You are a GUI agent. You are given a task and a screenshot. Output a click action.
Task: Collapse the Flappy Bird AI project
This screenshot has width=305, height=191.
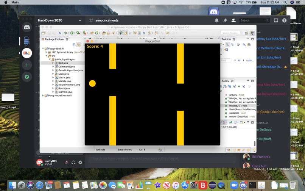pyautogui.click(x=43, y=49)
